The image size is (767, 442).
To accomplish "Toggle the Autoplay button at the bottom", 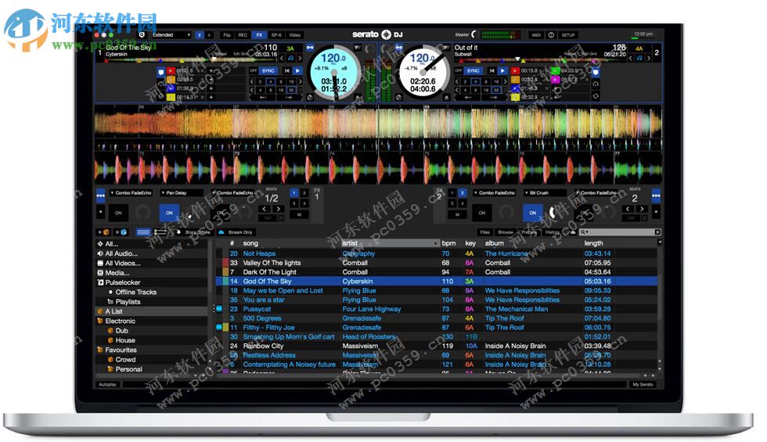I will (108, 385).
